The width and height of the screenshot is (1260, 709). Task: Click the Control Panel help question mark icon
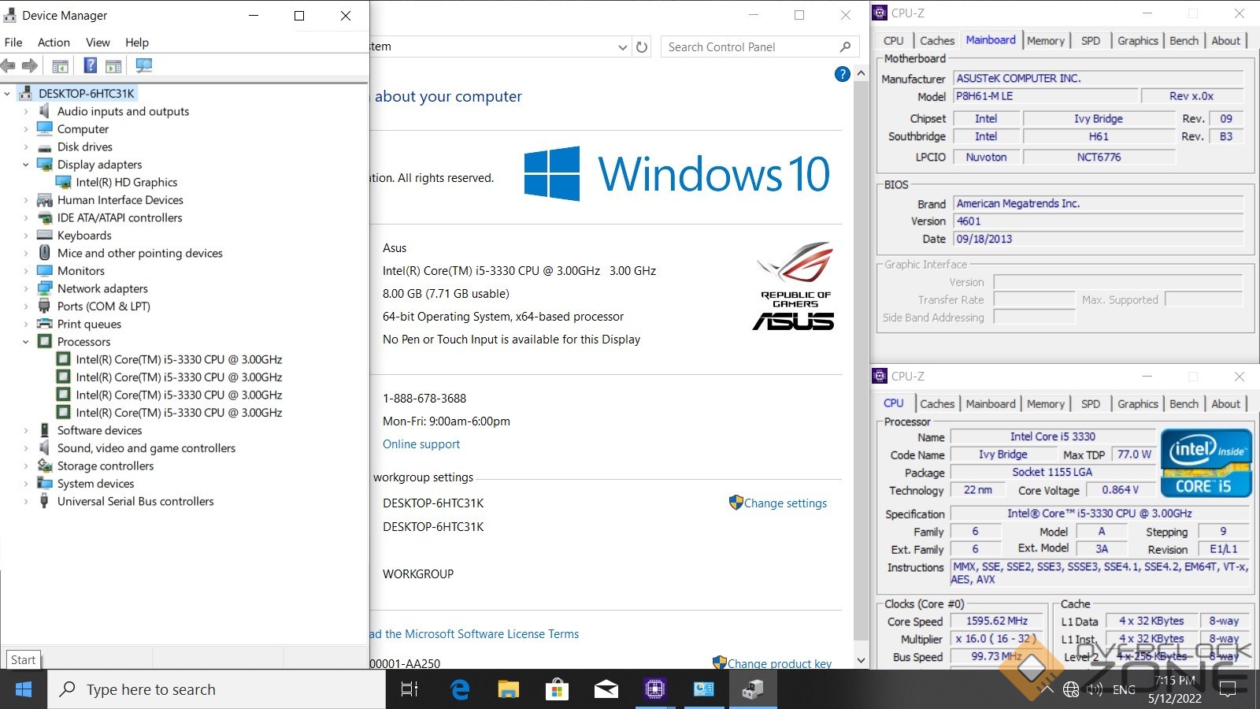(842, 74)
